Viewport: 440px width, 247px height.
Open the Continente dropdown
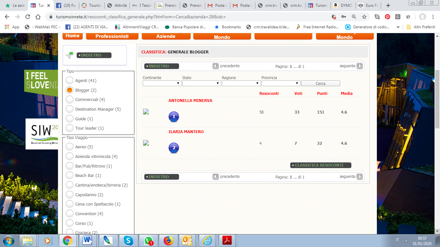pos(162,83)
